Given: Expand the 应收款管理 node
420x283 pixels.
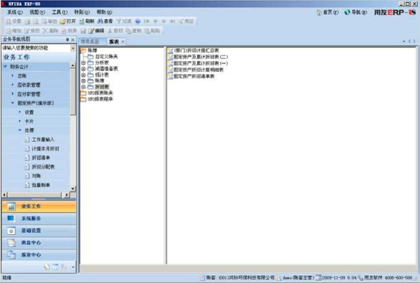Looking at the screenshot, I should point(13,85).
